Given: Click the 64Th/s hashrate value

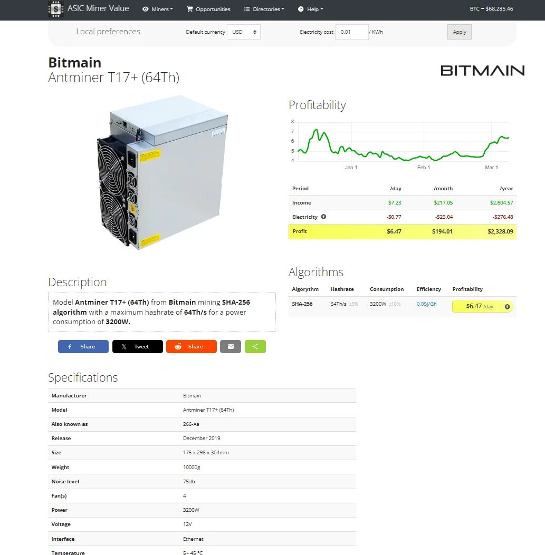Looking at the screenshot, I should [x=338, y=304].
